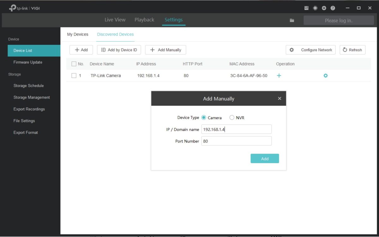Click the Port Number input field

point(237,141)
